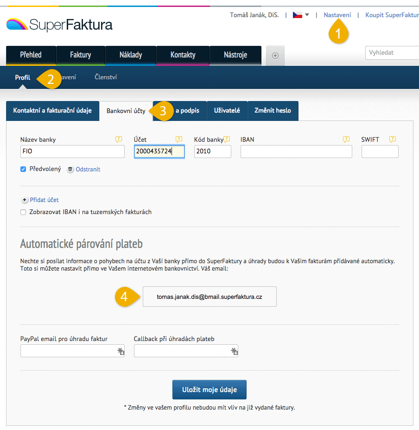Click help icon next to Název banky
The height and width of the screenshot is (430, 419).
(x=119, y=139)
